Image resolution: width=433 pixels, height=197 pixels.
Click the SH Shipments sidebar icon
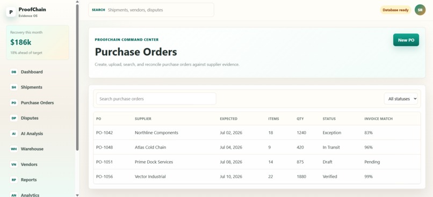[13, 87]
